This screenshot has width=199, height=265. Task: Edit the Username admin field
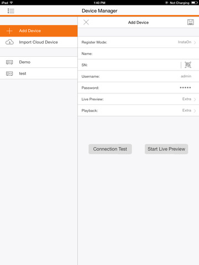[x=138, y=76]
